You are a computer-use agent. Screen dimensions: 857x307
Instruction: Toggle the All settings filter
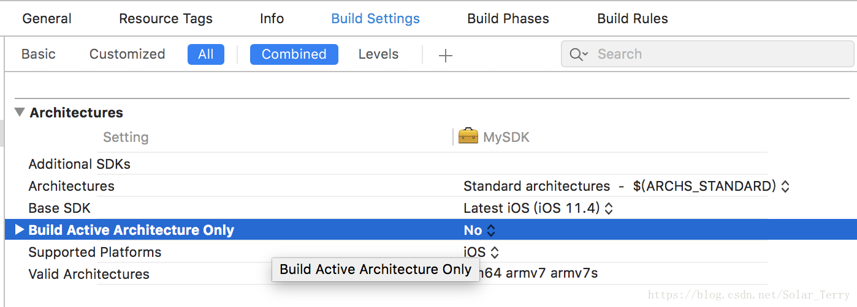(x=206, y=54)
